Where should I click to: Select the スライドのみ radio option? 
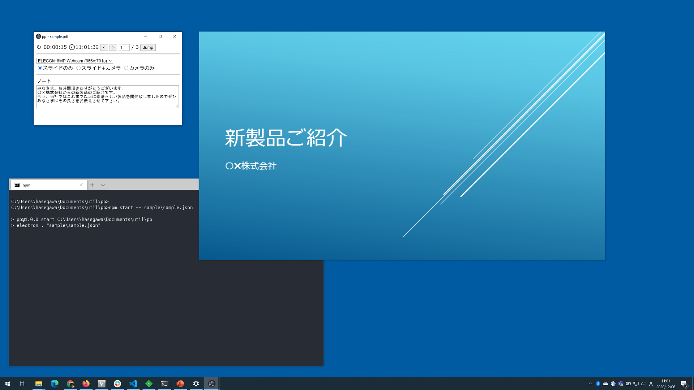point(40,68)
